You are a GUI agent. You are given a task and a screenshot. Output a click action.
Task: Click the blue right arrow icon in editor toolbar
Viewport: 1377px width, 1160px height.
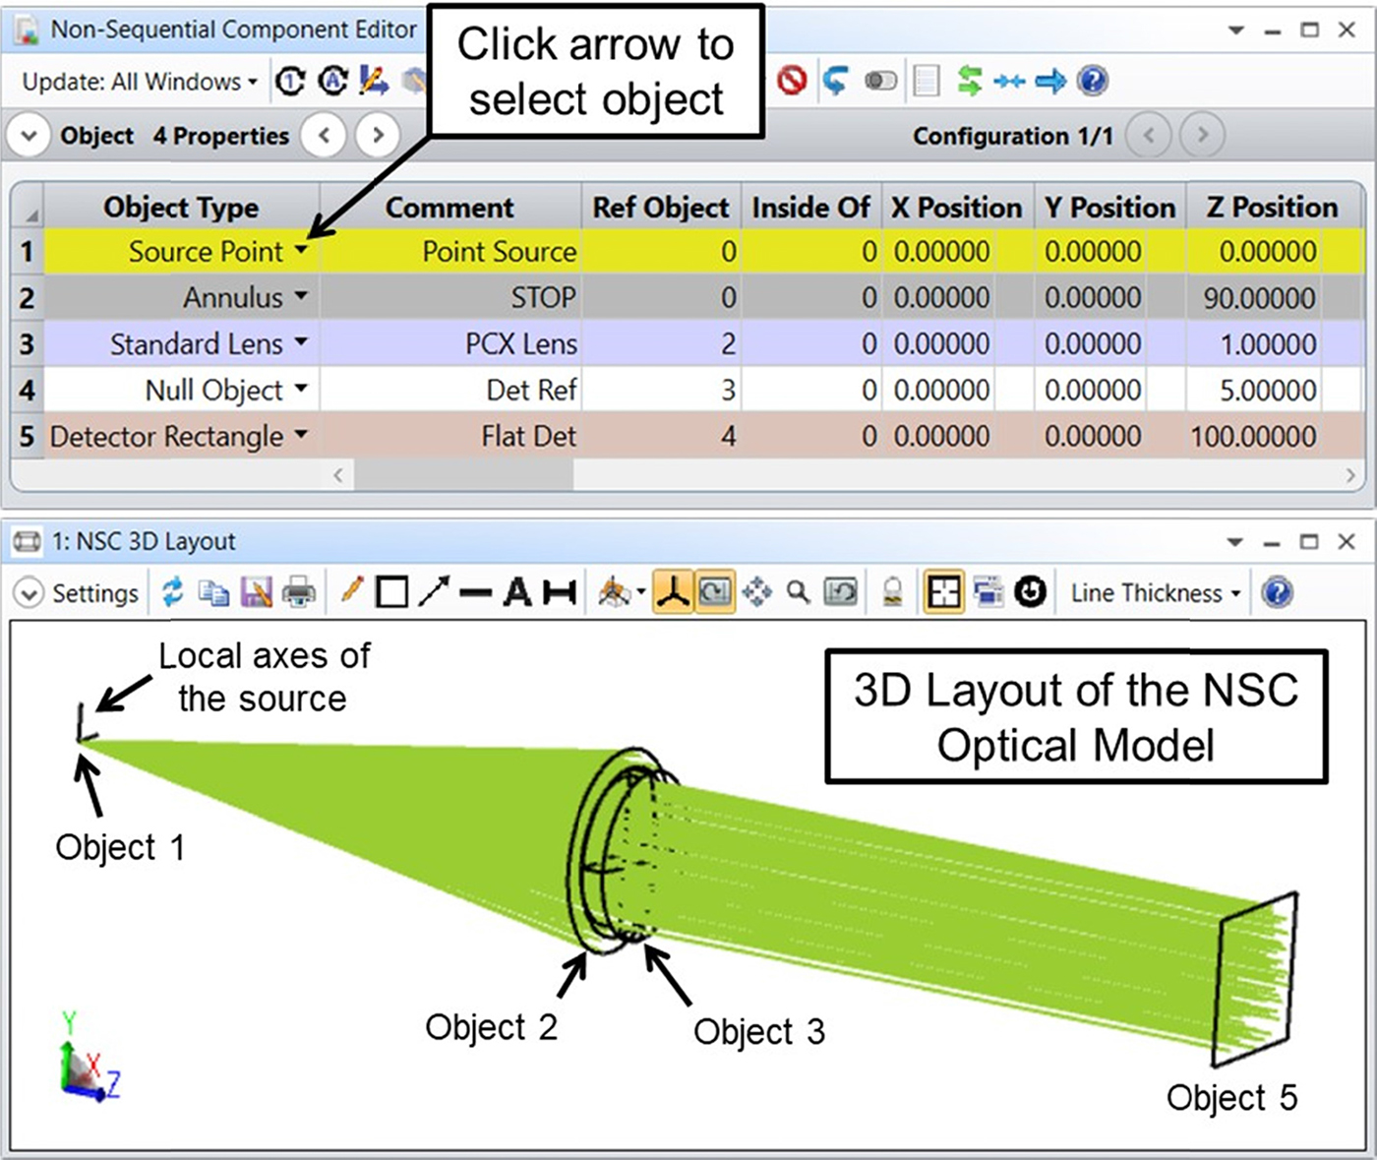[x=1051, y=81]
